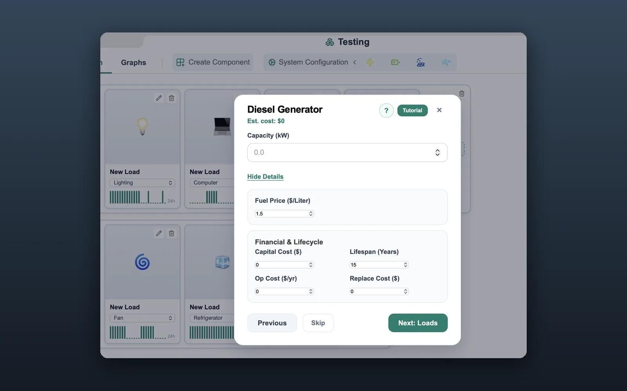The height and width of the screenshot is (391, 627).
Task: Delete the Lighting load card
Action: point(172,98)
